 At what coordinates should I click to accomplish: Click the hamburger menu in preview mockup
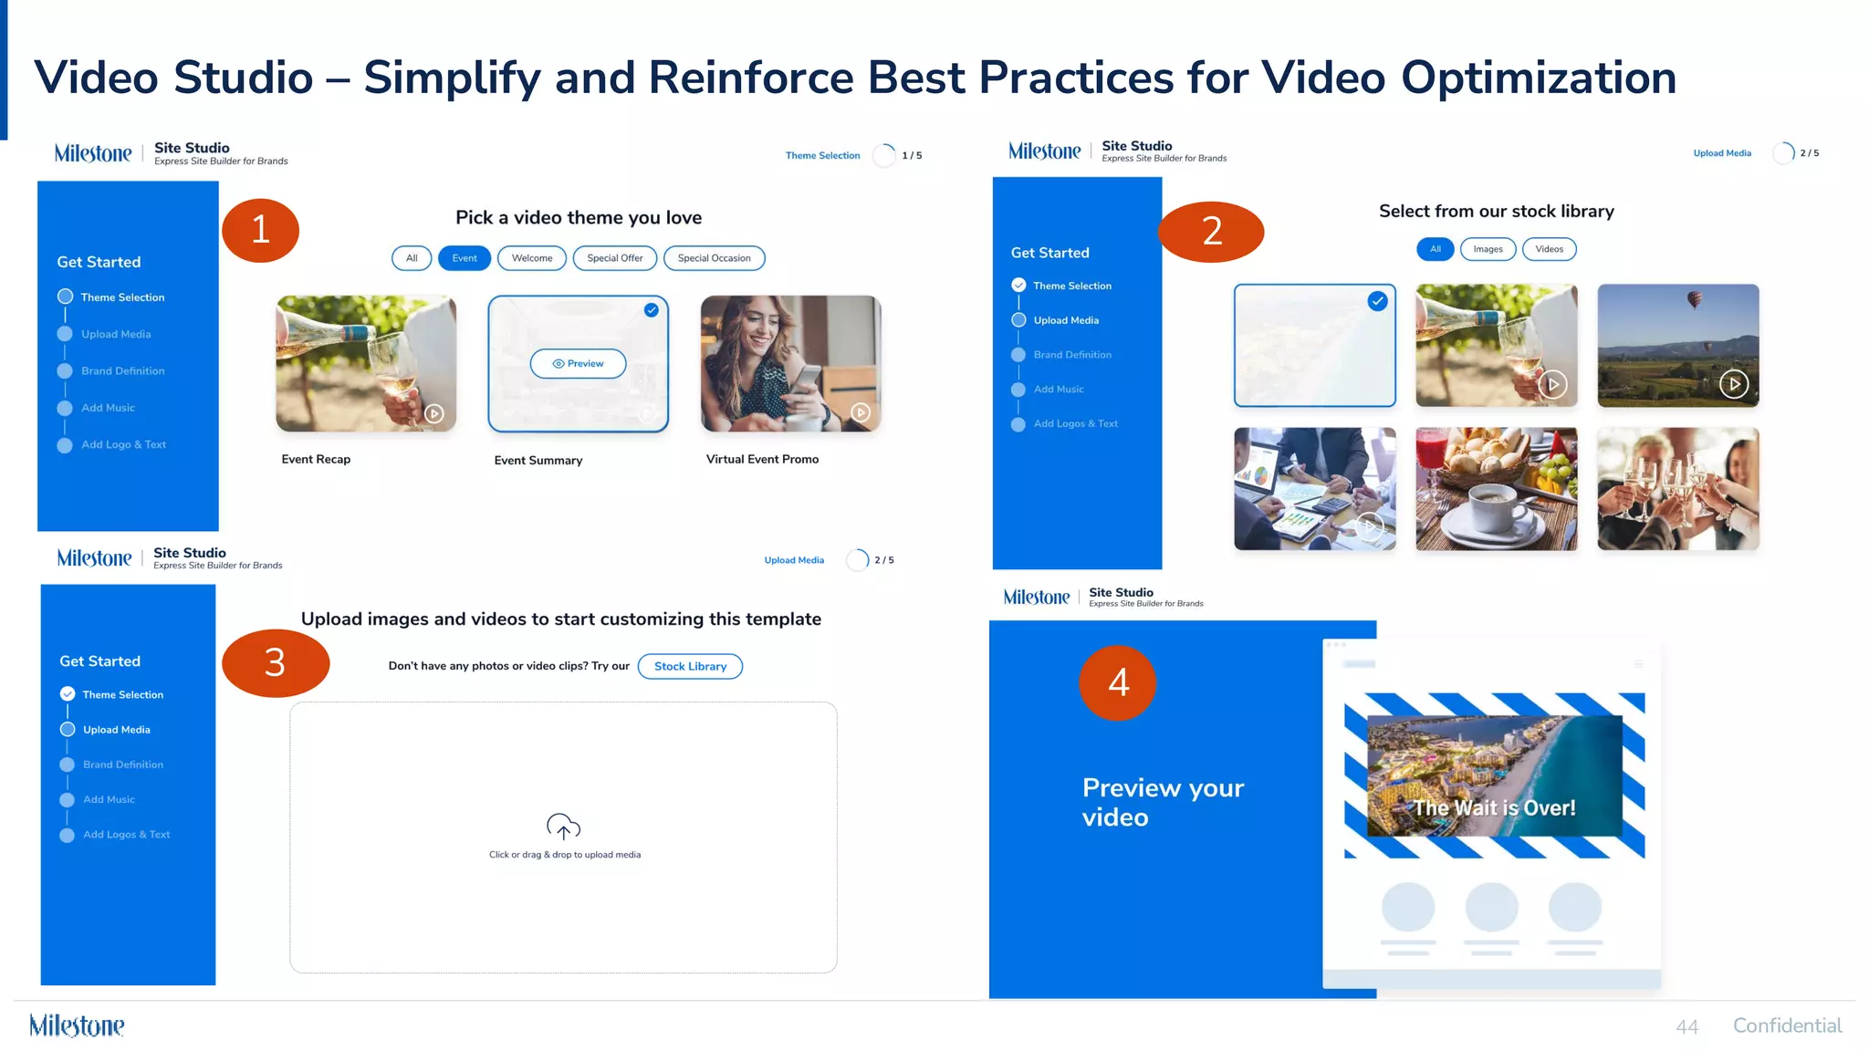[1638, 664]
